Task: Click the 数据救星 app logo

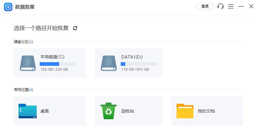Action: point(8,7)
